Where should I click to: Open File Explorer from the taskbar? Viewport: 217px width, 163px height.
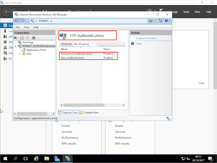point(47,159)
